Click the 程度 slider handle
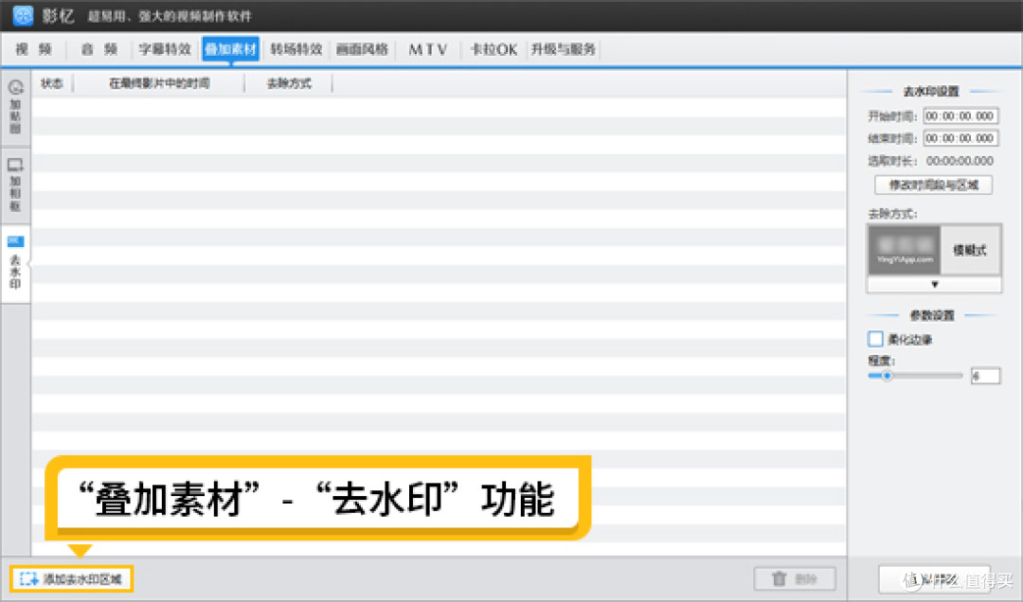 point(887,376)
